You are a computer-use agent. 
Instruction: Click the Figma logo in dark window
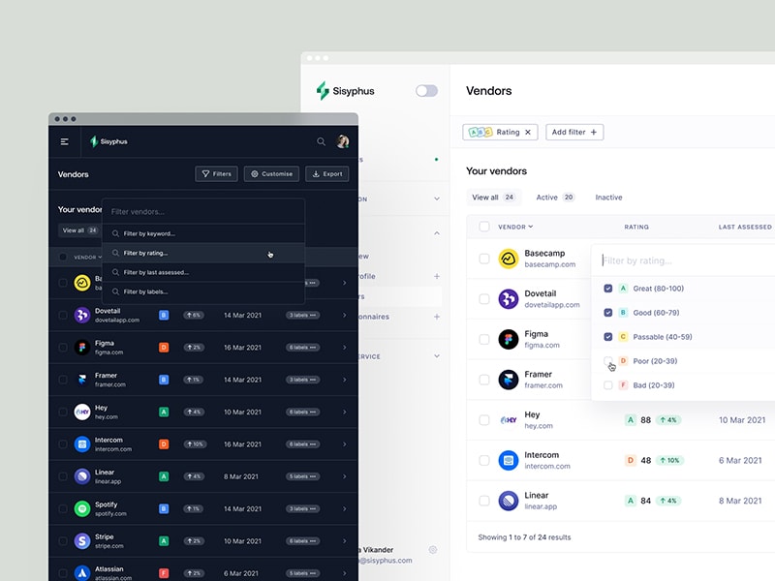point(82,348)
